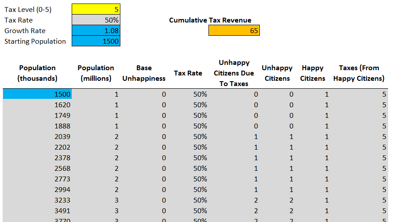Click the Tax Rate 50% in the 3491 row
Image resolution: width=393 pixels, height=222 pixels.
200,211
